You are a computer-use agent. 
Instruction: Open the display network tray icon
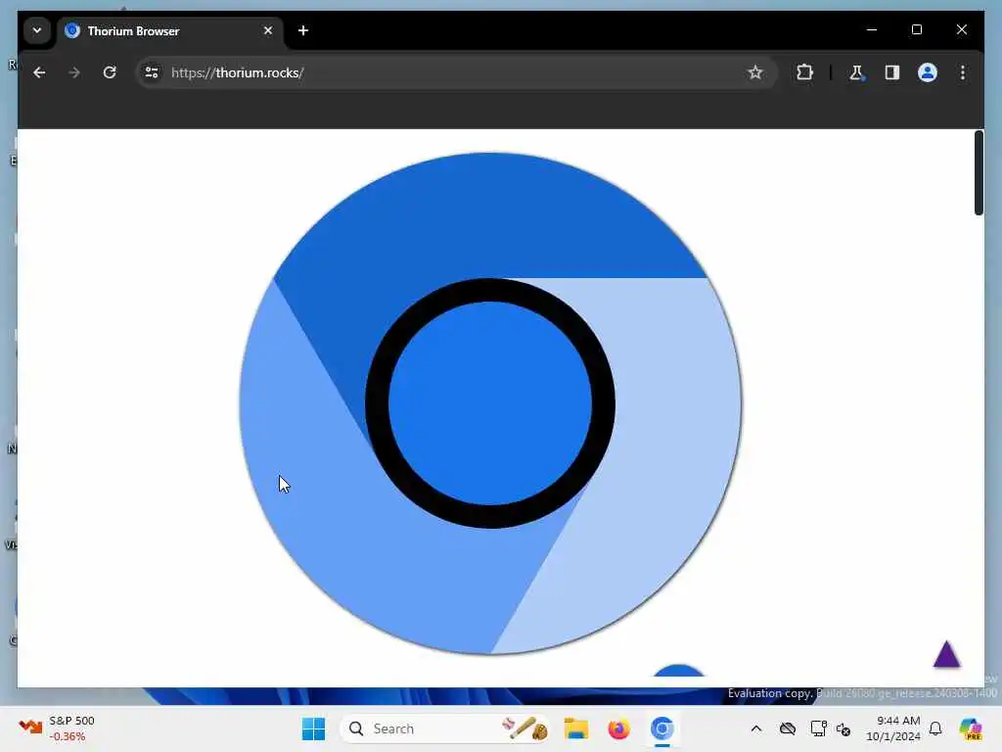pos(818,728)
